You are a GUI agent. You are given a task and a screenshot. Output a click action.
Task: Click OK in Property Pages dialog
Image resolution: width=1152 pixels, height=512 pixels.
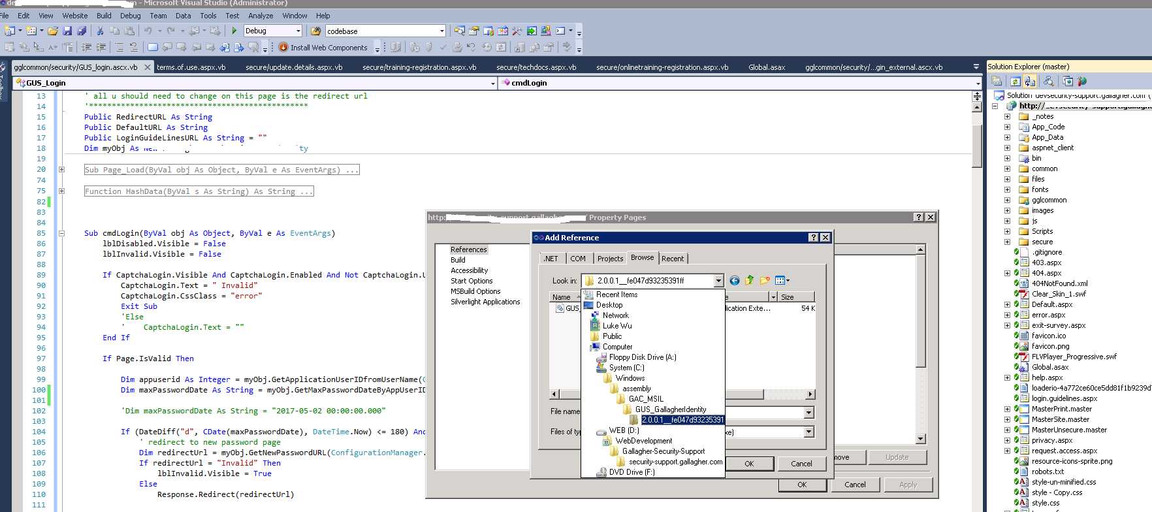tap(802, 485)
